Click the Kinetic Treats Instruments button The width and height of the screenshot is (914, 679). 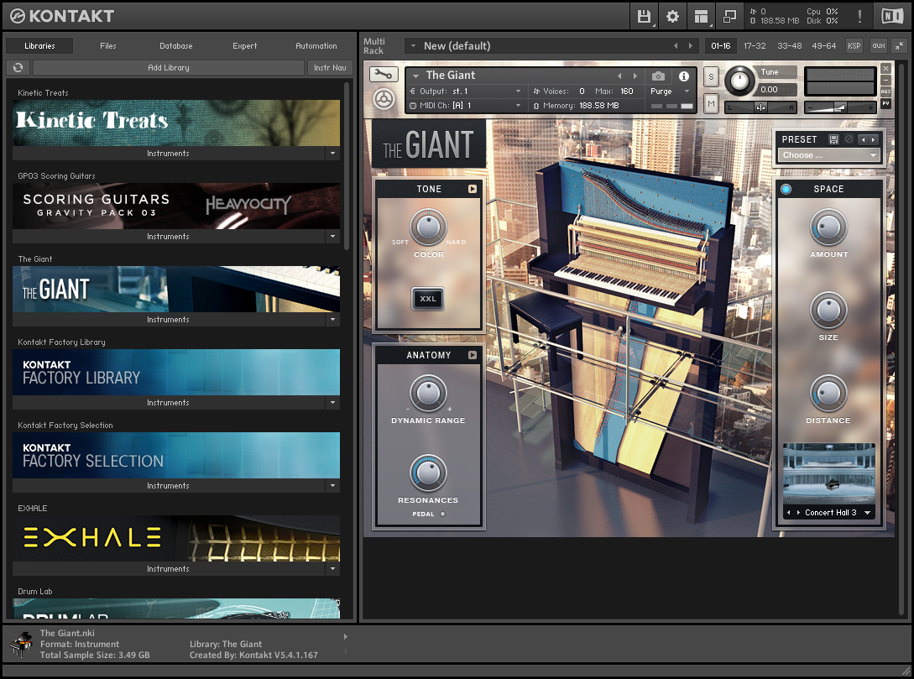(x=169, y=154)
